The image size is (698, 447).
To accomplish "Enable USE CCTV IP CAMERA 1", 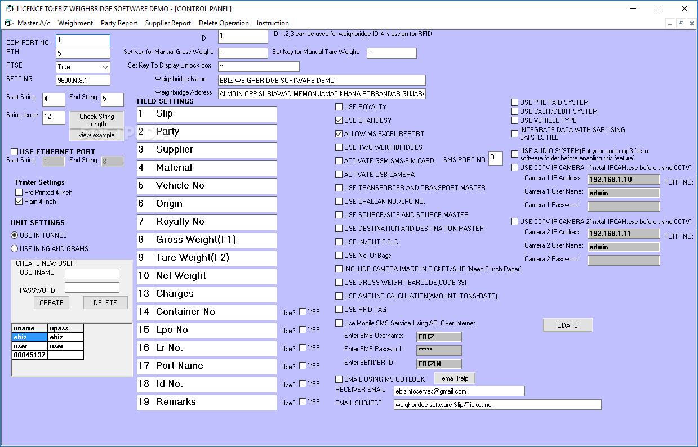I will [x=515, y=168].
